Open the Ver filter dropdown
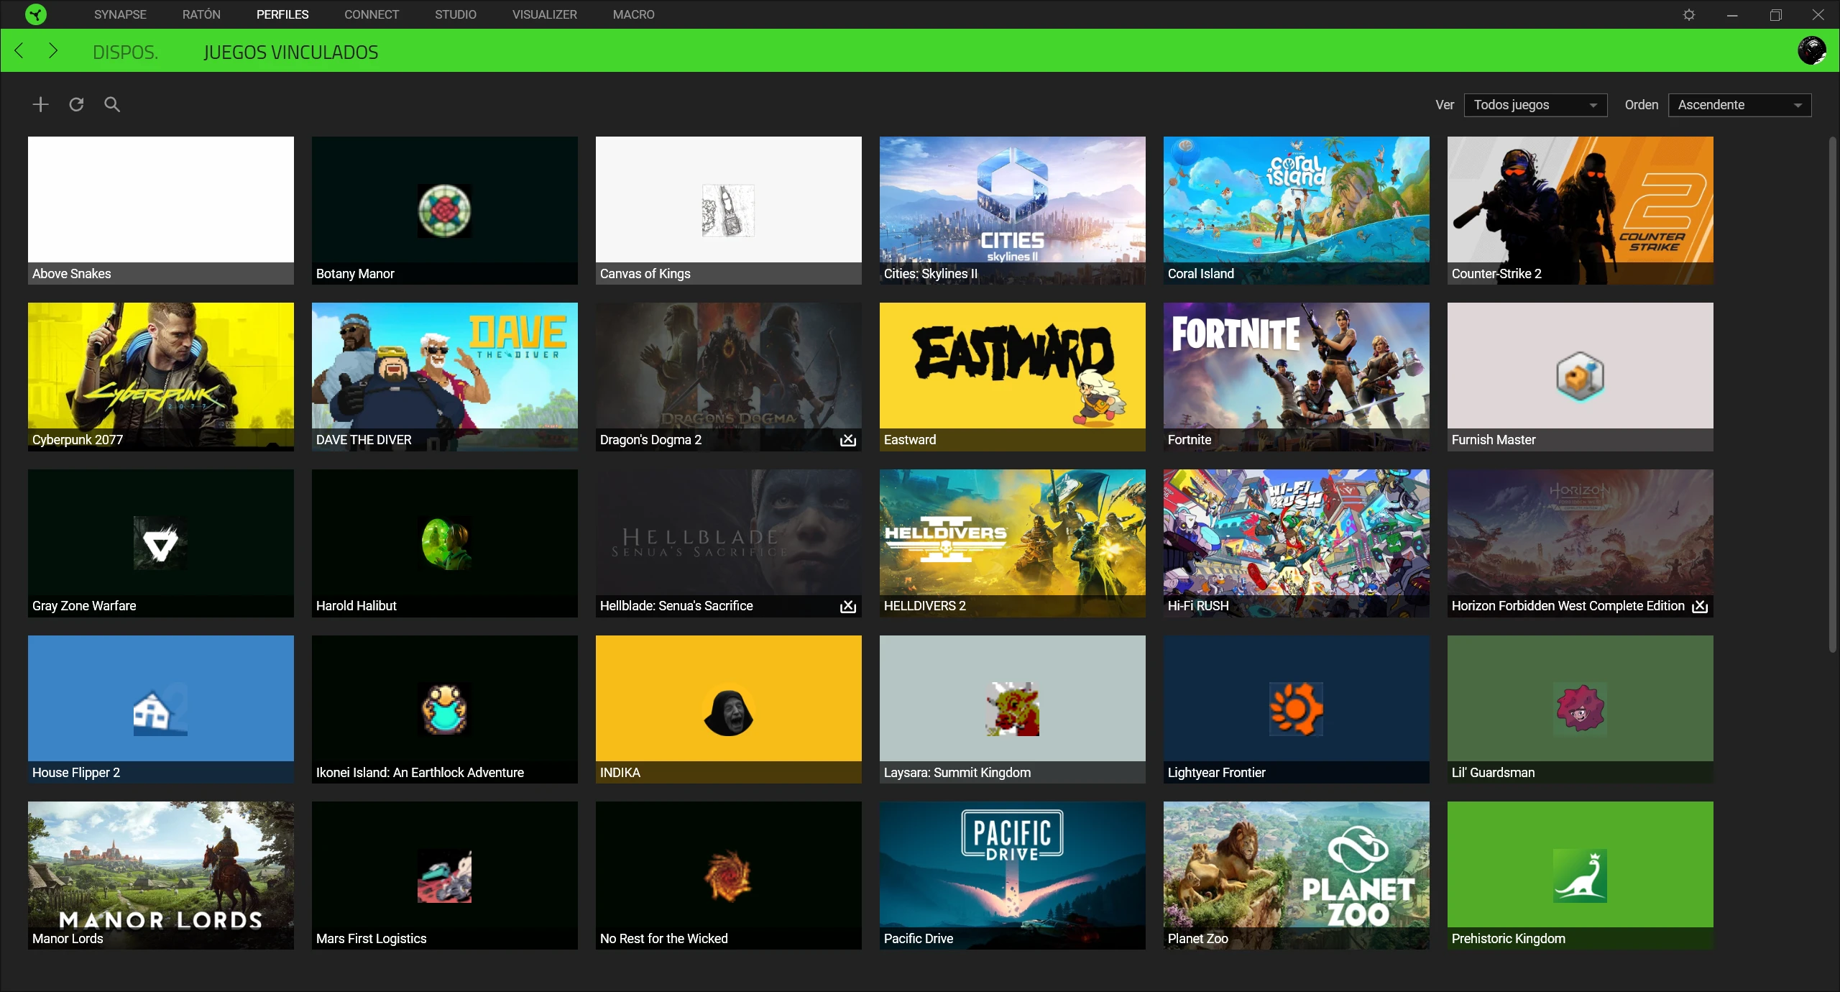This screenshot has width=1840, height=992. (1535, 105)
